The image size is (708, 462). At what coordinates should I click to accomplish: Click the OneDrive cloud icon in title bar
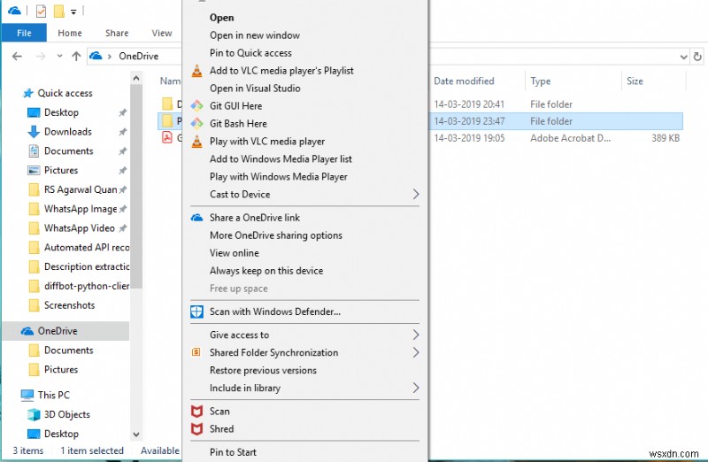coord(14,11)
